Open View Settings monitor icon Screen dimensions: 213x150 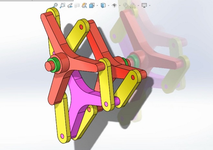coord(144,5)
